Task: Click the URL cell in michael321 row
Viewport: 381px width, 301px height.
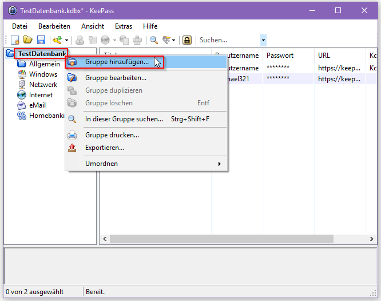Action: click(x=340, y=79)
